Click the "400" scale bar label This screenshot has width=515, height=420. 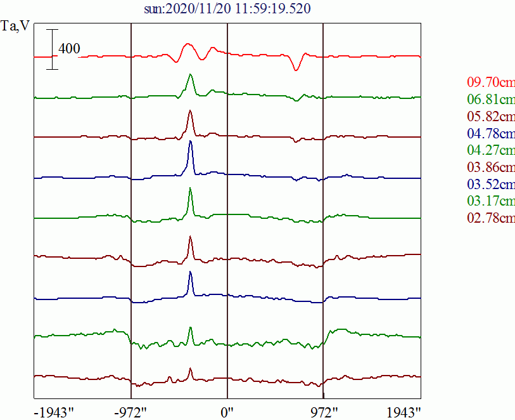[69, 49]
